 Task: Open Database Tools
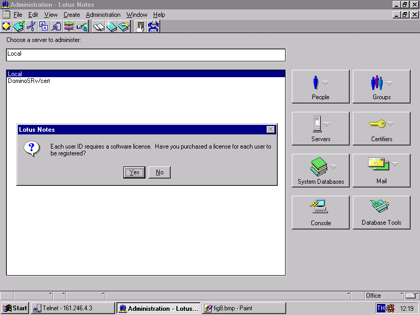[x=382, y=213]
